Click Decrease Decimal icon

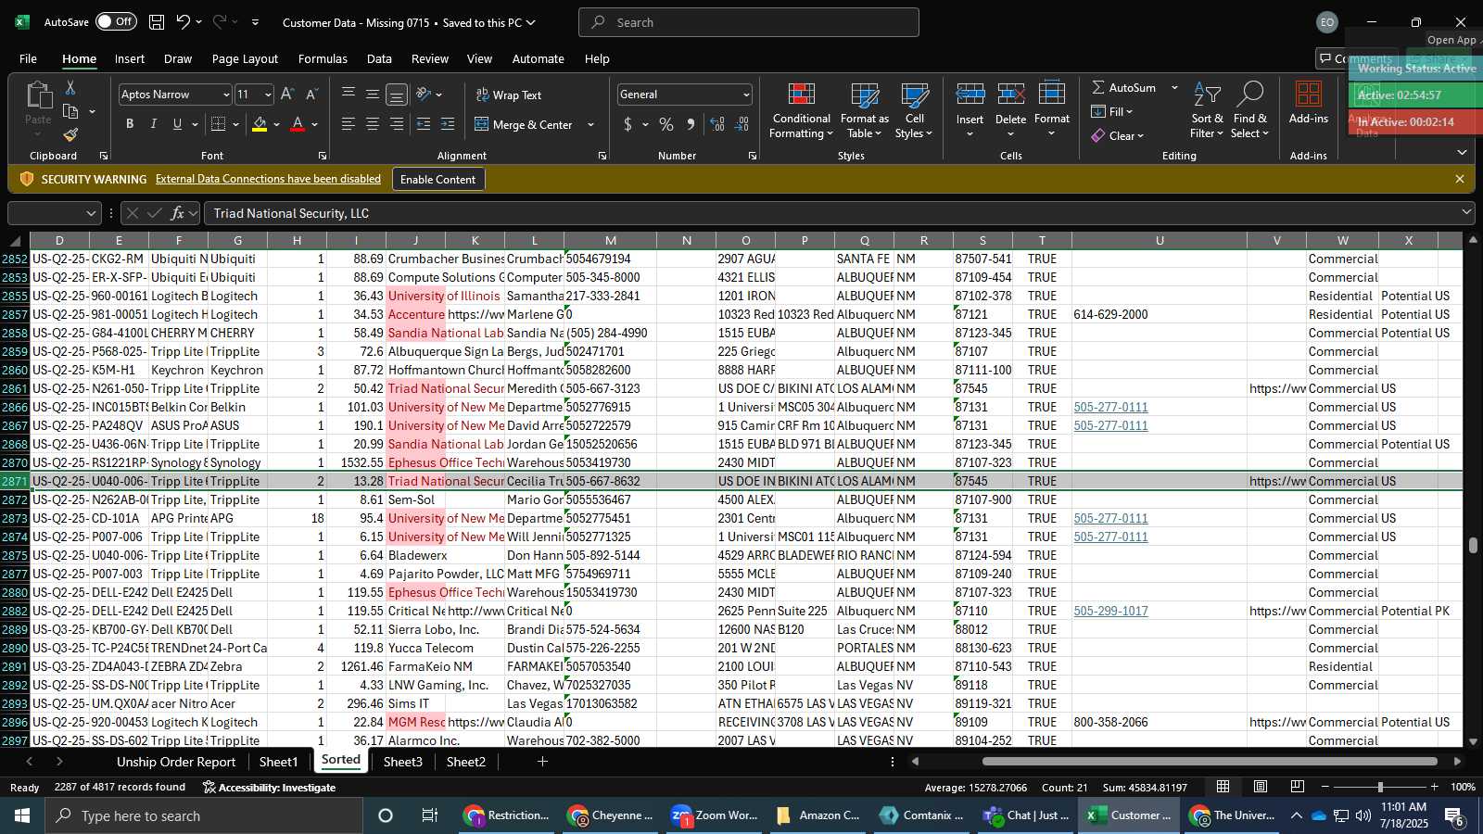[x=741, y=124]
